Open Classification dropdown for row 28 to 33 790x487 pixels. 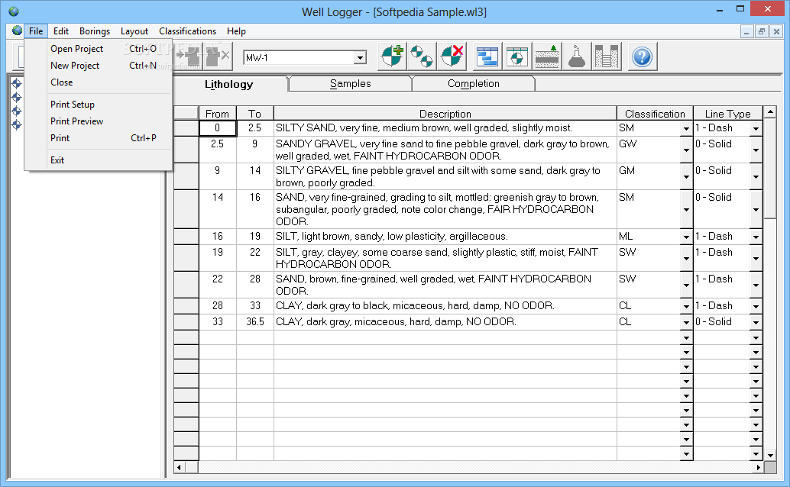point(686,306)
